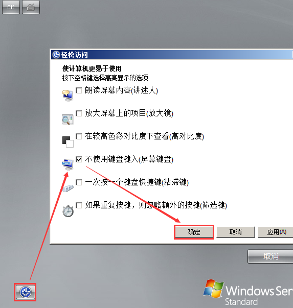This screenshot has width=293, height=308.
Task: Uncheck 不使用键盘键入(屏幕键盘) checkbox
Action: [79, 159]
